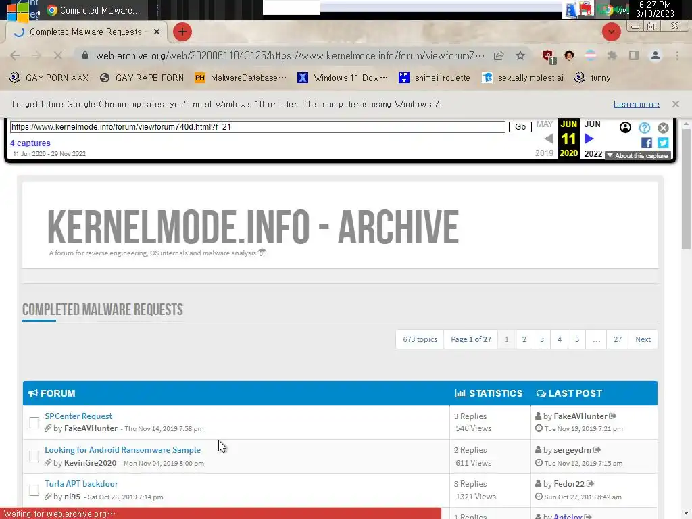Open shimeji roulette bookmark
Viewport: 692px width, 519px height.
click(435, 78)
